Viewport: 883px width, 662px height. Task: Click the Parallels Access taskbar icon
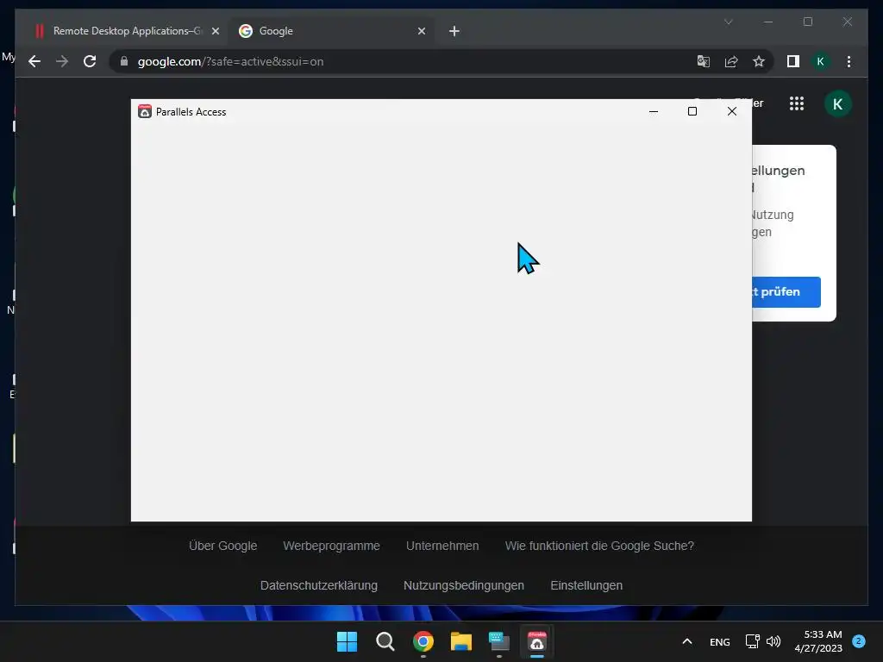pyautogui.click(x=536, y=641)
